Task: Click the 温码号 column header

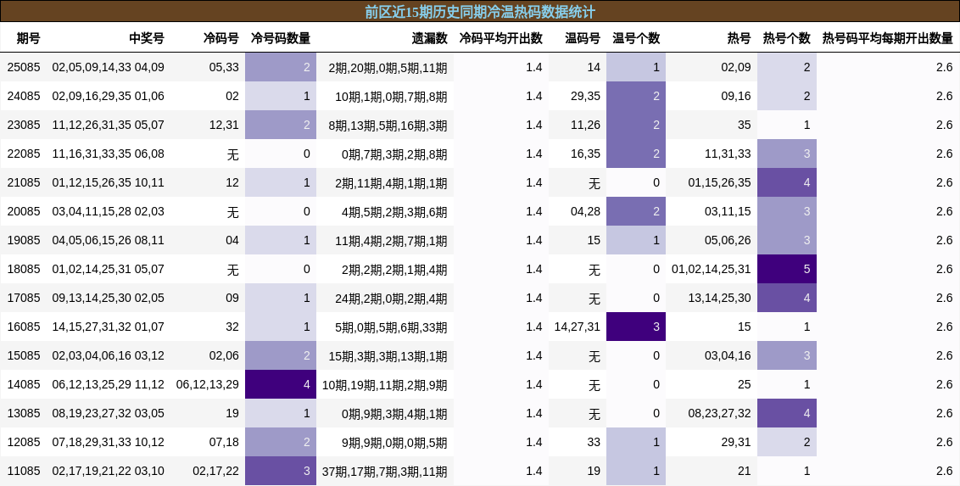Action: [583, 38]
